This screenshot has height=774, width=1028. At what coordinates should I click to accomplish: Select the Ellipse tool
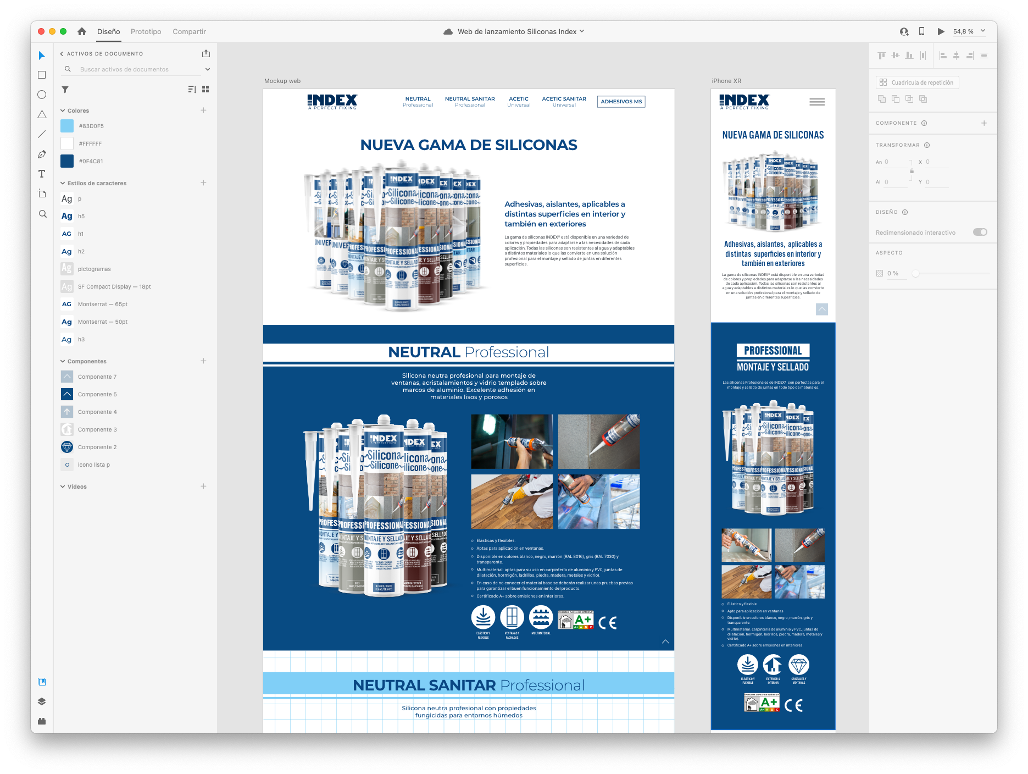(42, 95)
